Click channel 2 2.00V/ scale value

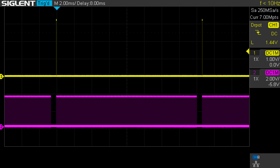(272, 79)
